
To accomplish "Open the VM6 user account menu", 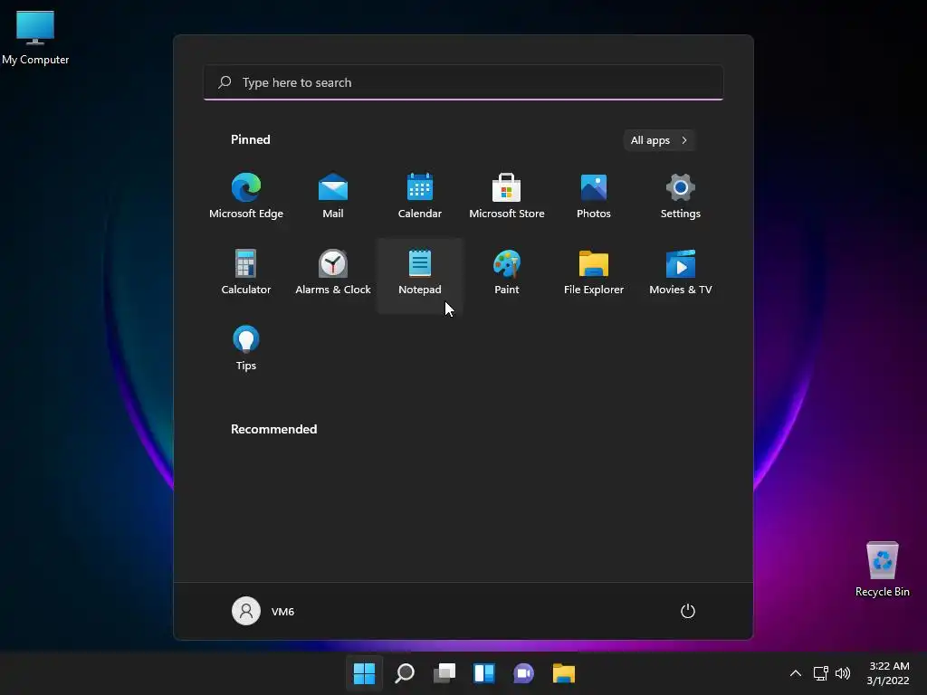I will (263, 611).
